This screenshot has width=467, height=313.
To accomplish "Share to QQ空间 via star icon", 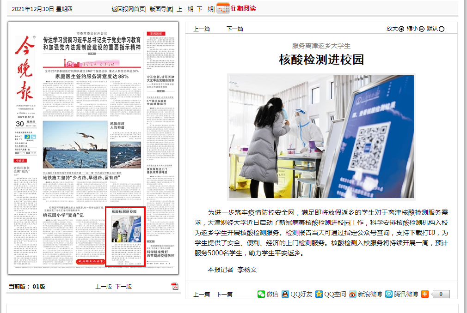I will (319, 294).
